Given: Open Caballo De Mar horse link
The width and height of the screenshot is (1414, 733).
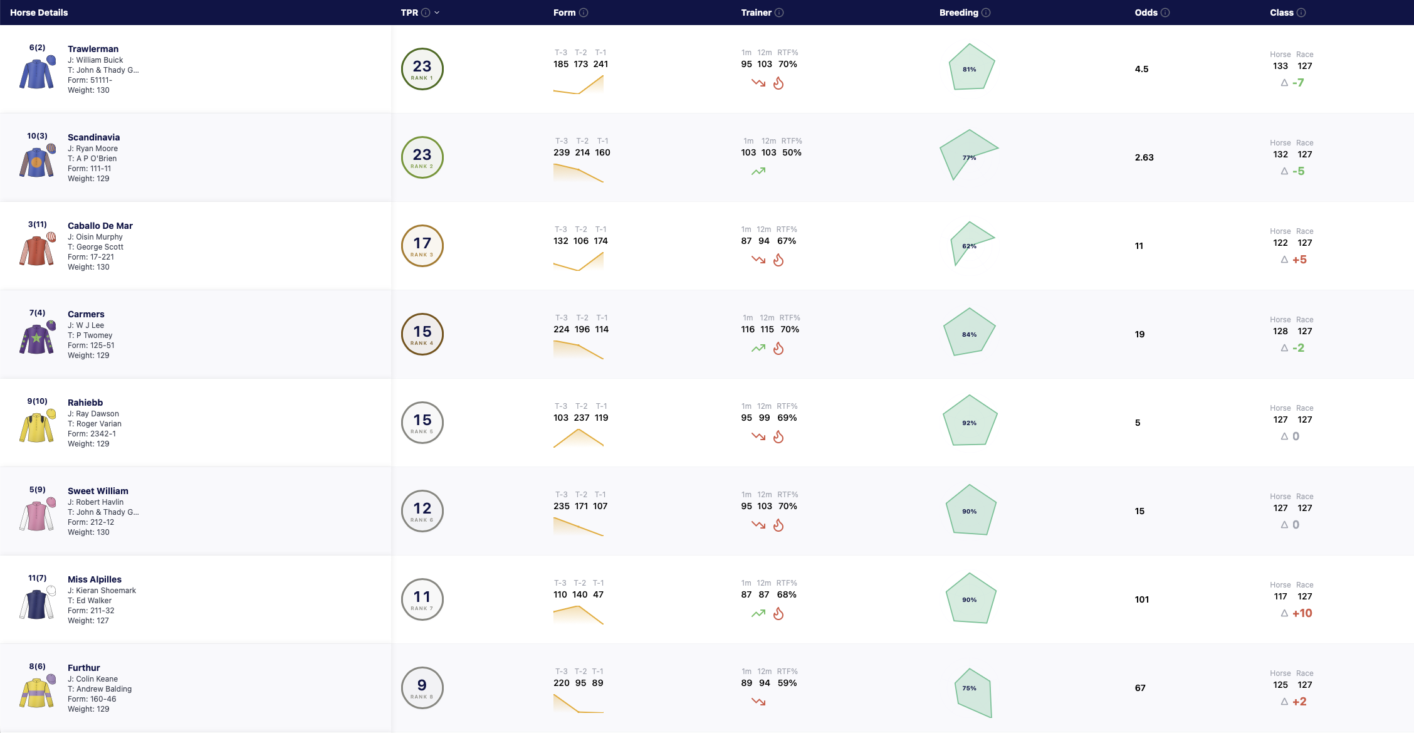Looking at the screenshot, I should tap(100, 226).
